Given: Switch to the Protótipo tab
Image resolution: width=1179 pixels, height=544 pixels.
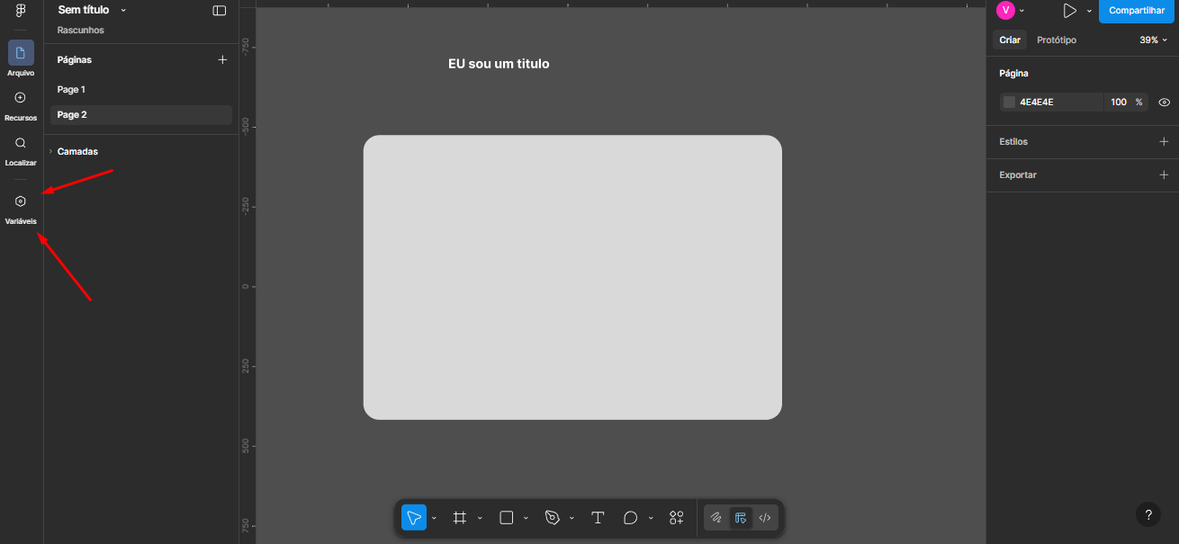Looking at the screenshot, I should (x=1057, y=40).
